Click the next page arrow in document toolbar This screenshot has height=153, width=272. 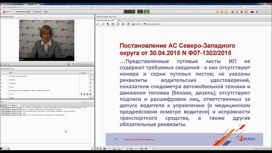[146, 149]
